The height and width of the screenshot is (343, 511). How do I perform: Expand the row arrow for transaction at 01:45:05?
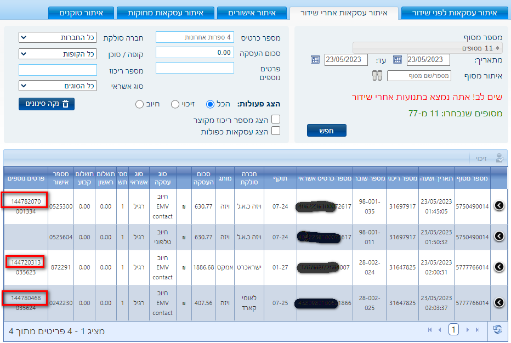(x=499, y=205)
